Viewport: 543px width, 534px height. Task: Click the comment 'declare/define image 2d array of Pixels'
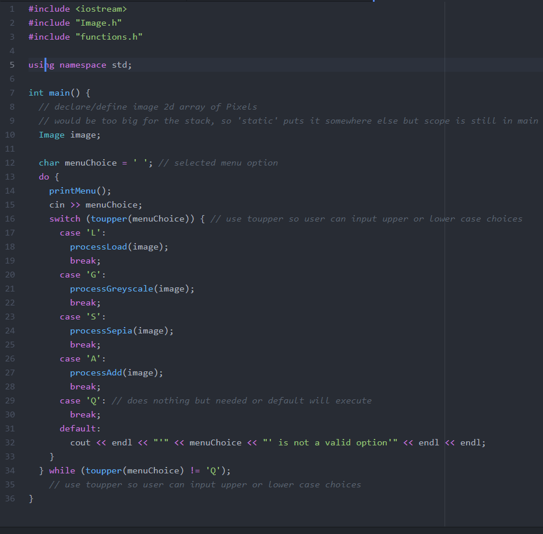[x=148, y=107]
